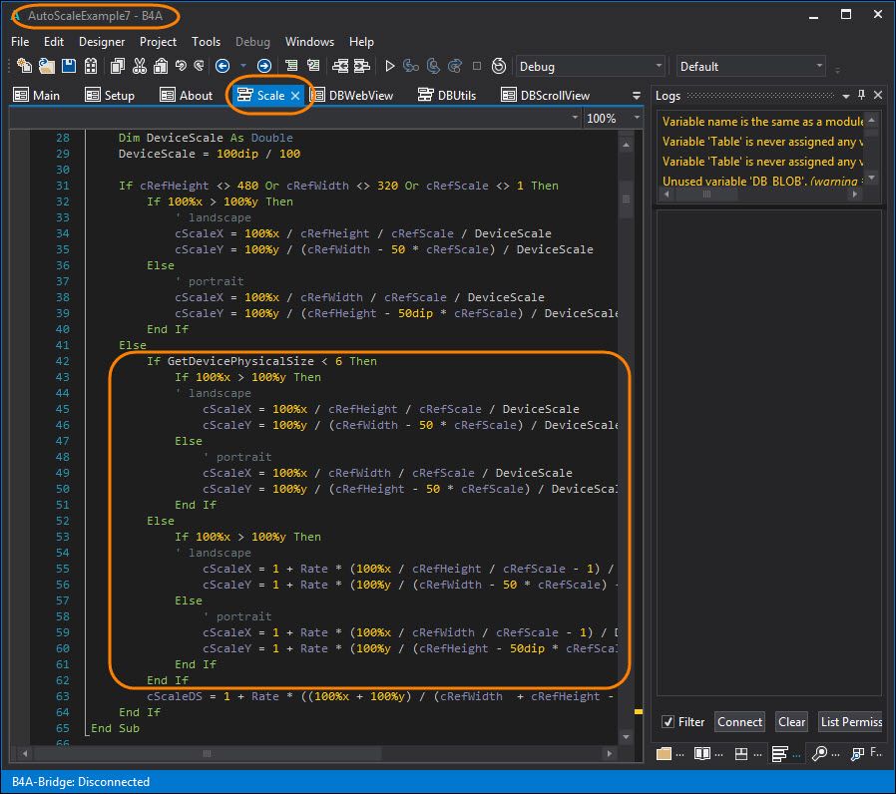Toggle the Filter checkbox in Logs
This screenshot has width=896, height=794.
(671, 721)
